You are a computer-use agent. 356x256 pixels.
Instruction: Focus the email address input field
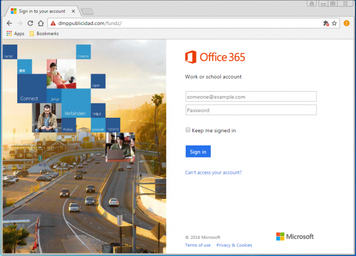[251, 97]
